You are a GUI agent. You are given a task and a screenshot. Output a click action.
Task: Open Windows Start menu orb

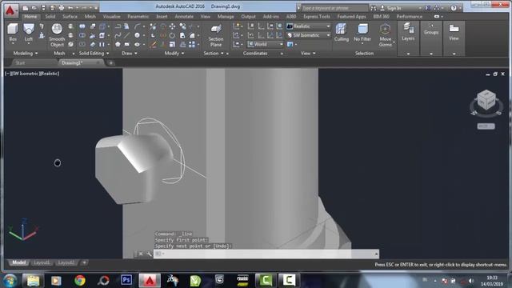pos(10,281)
